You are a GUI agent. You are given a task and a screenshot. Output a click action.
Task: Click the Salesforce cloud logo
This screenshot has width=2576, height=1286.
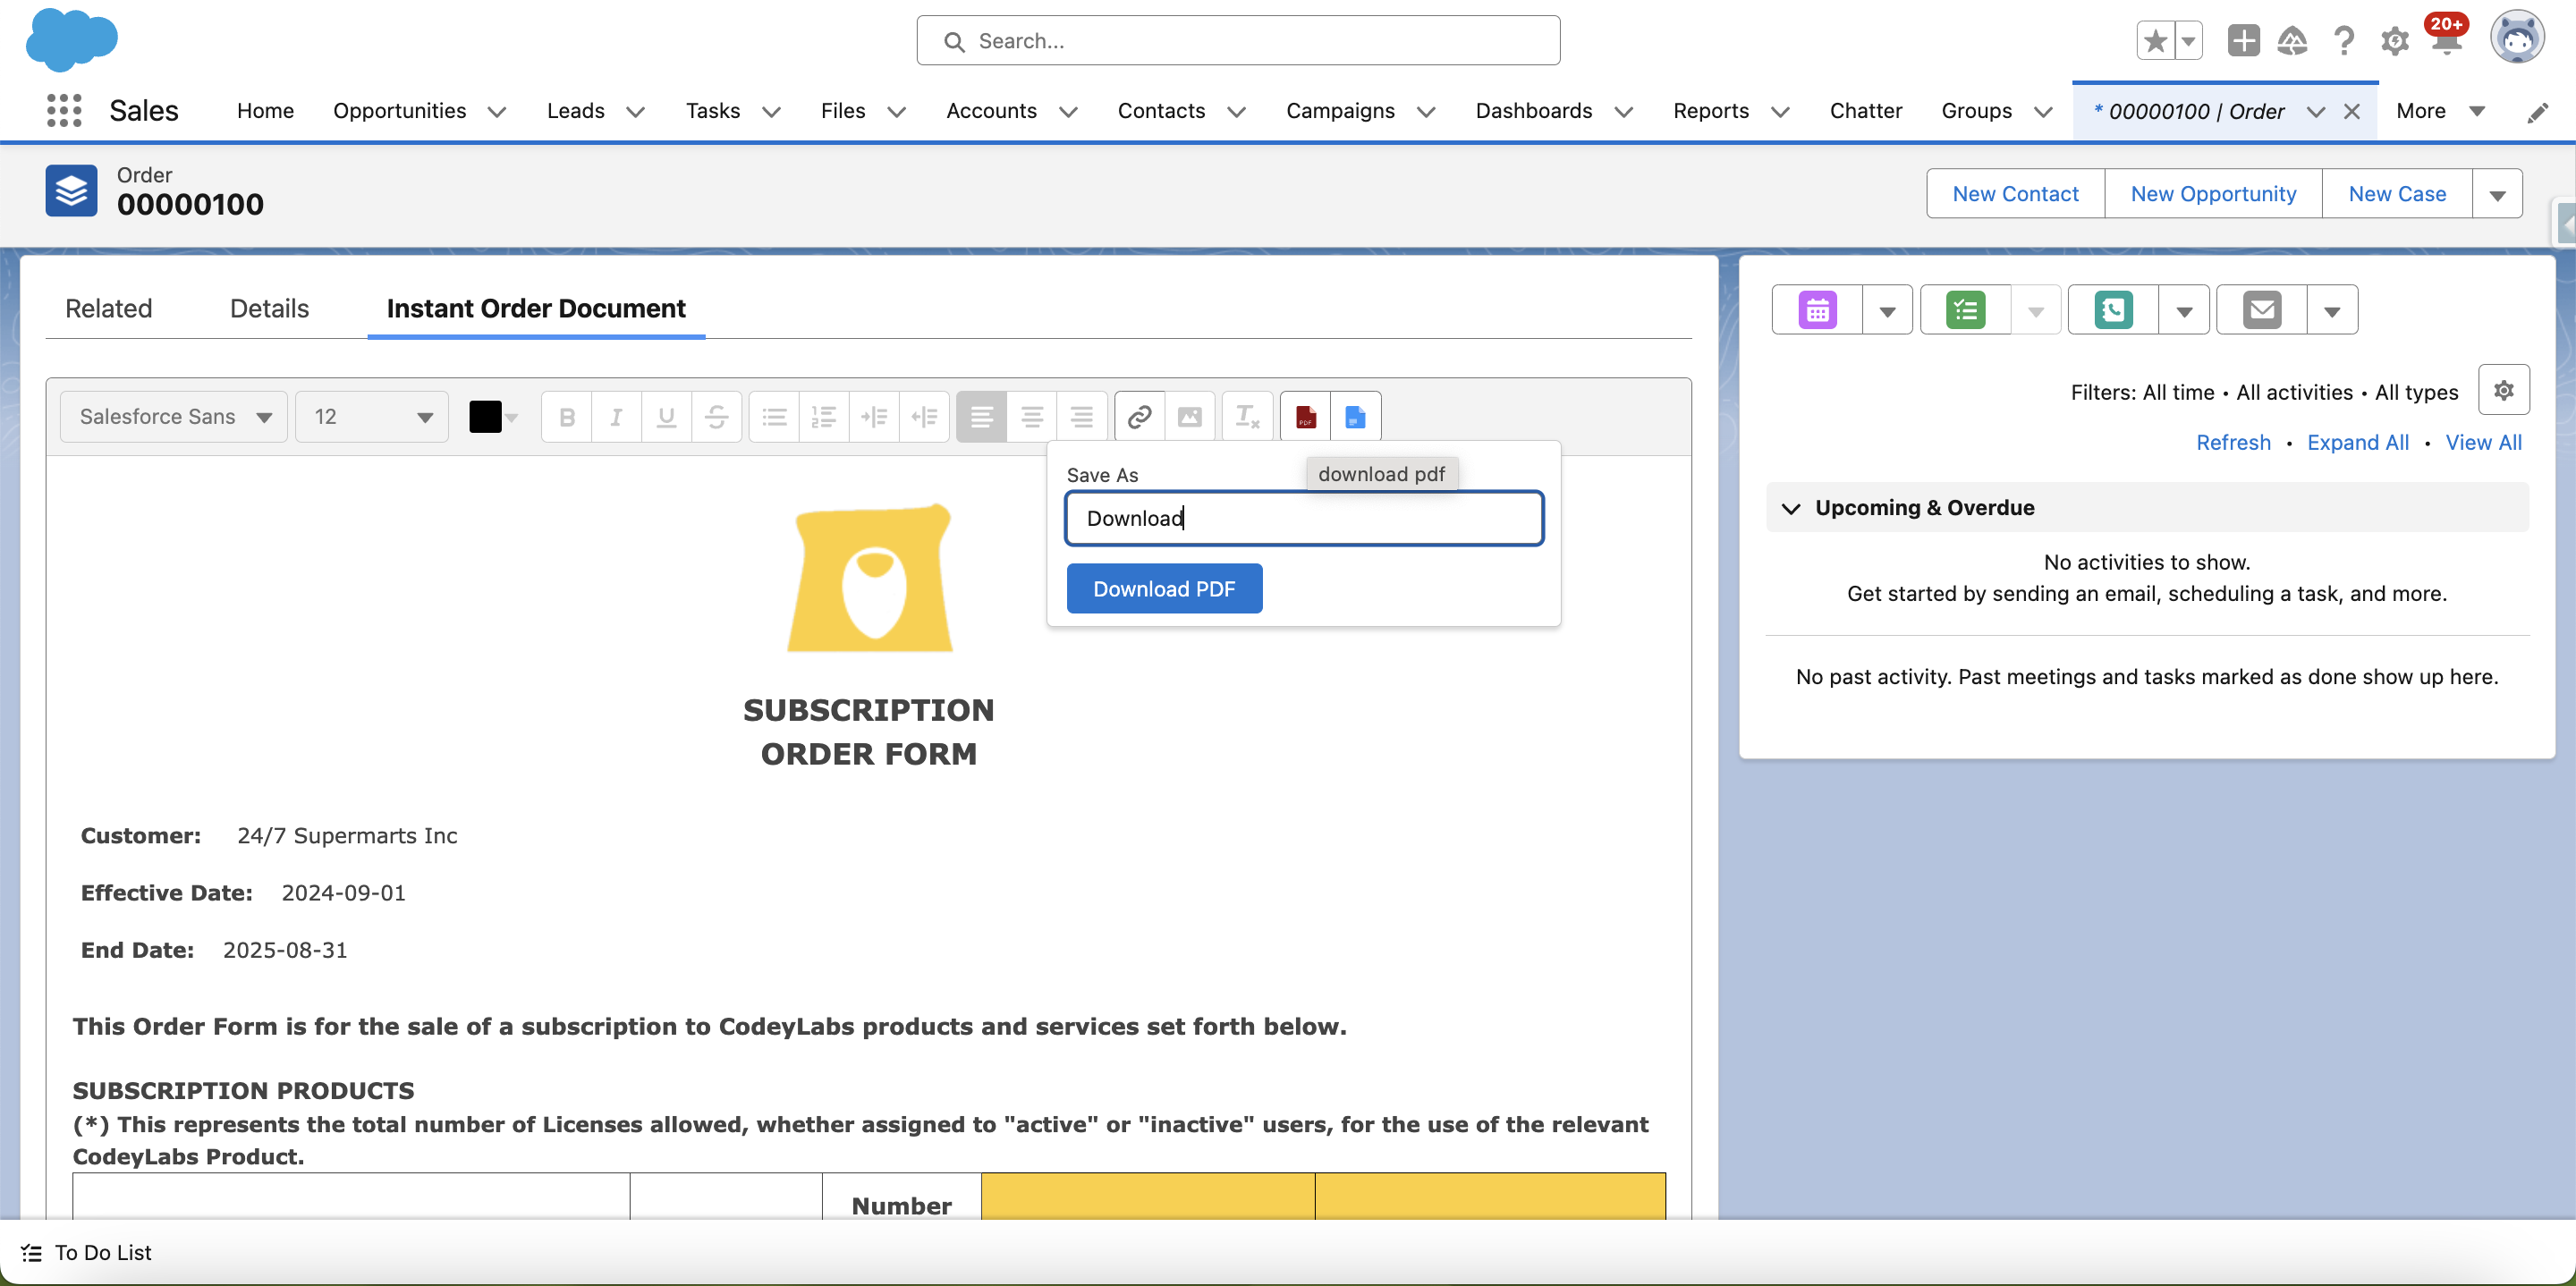[x=71, y=40]
